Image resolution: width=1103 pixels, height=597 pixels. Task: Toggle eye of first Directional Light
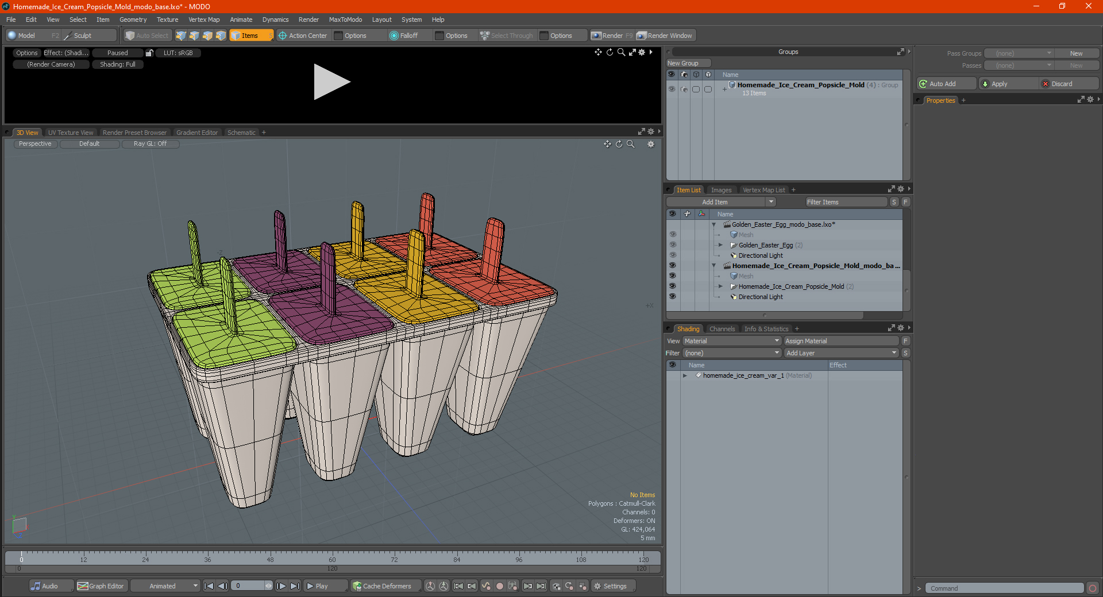(673, 255)
